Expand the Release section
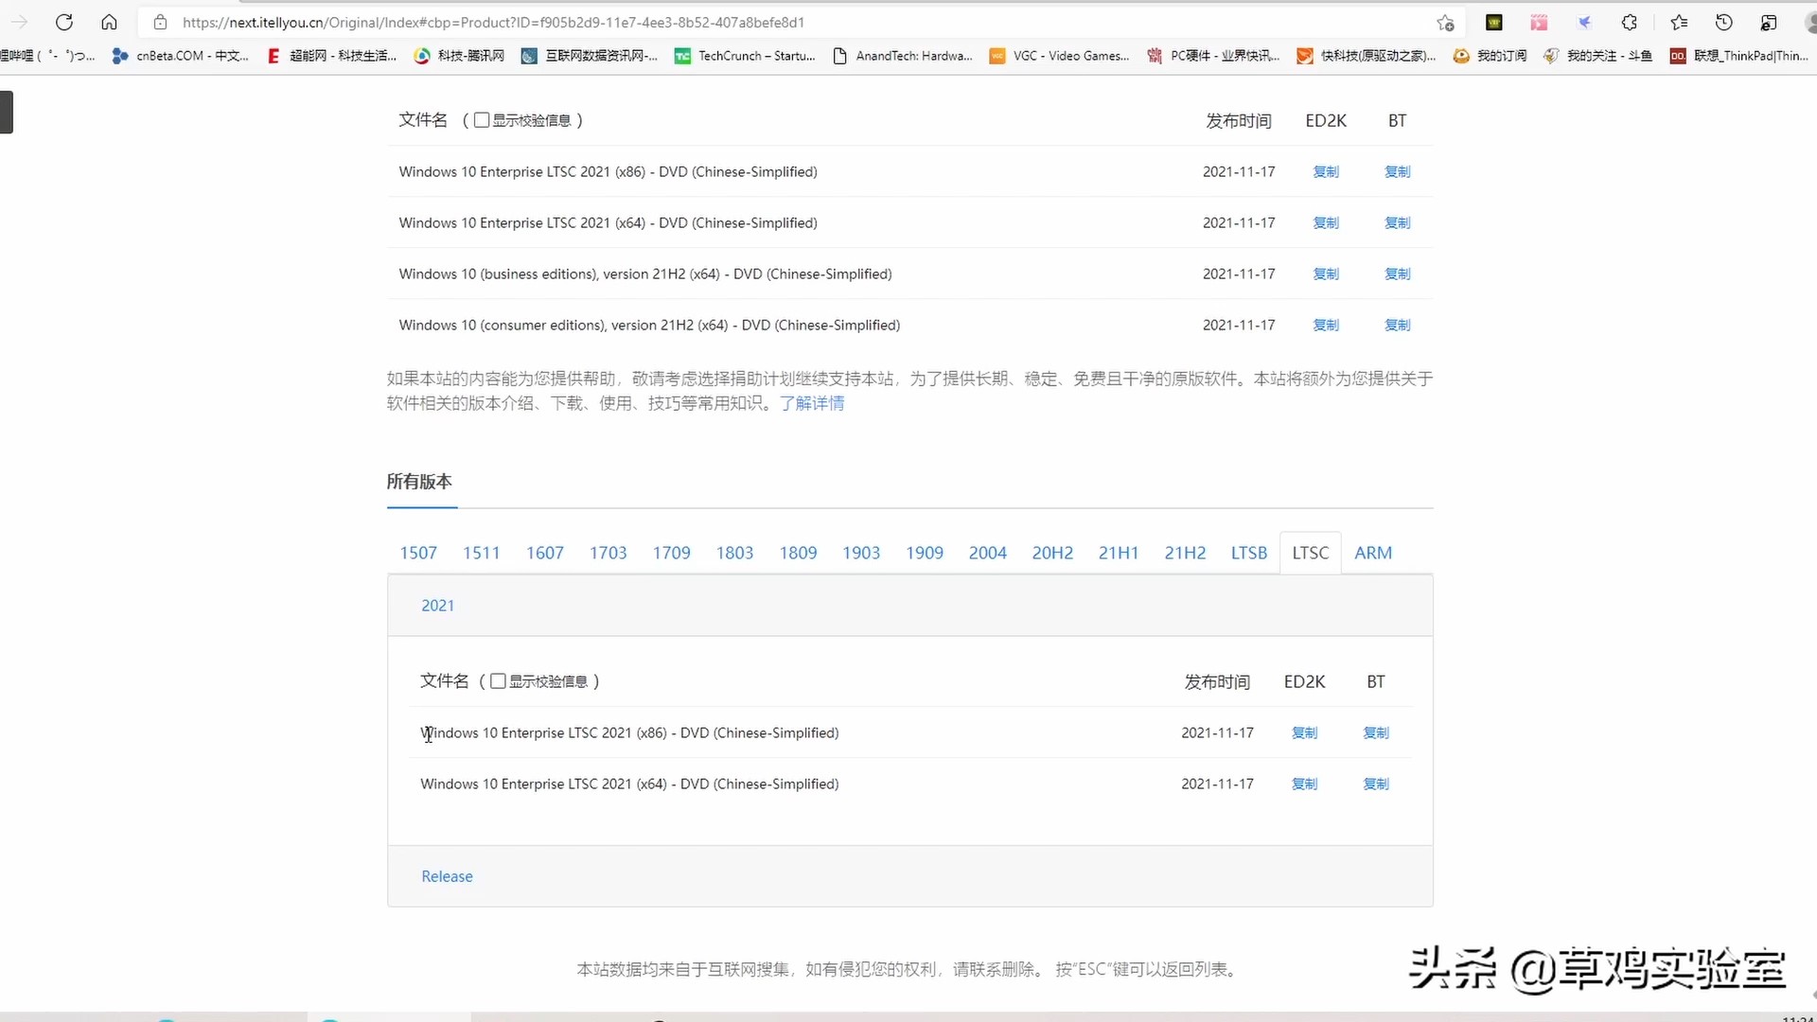Screen dimensions: 1817x1022 (447, 876)
